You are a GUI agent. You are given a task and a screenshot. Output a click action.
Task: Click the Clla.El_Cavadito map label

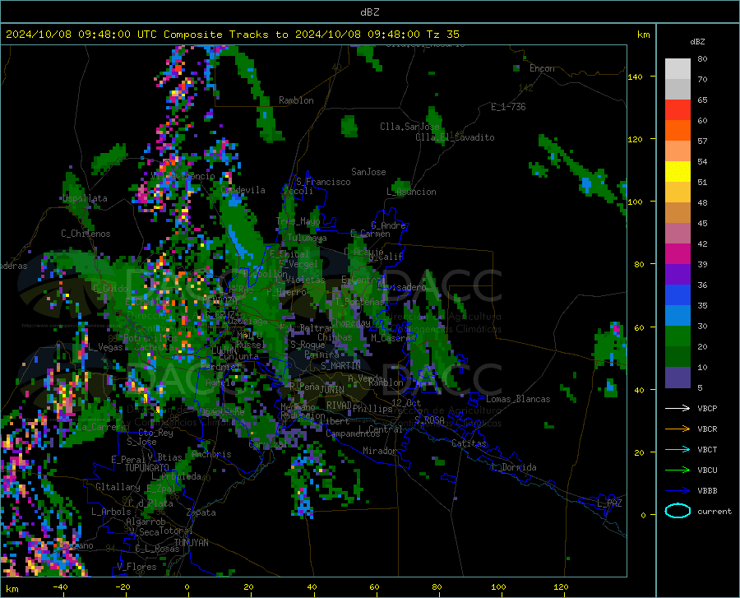point(455,137)
